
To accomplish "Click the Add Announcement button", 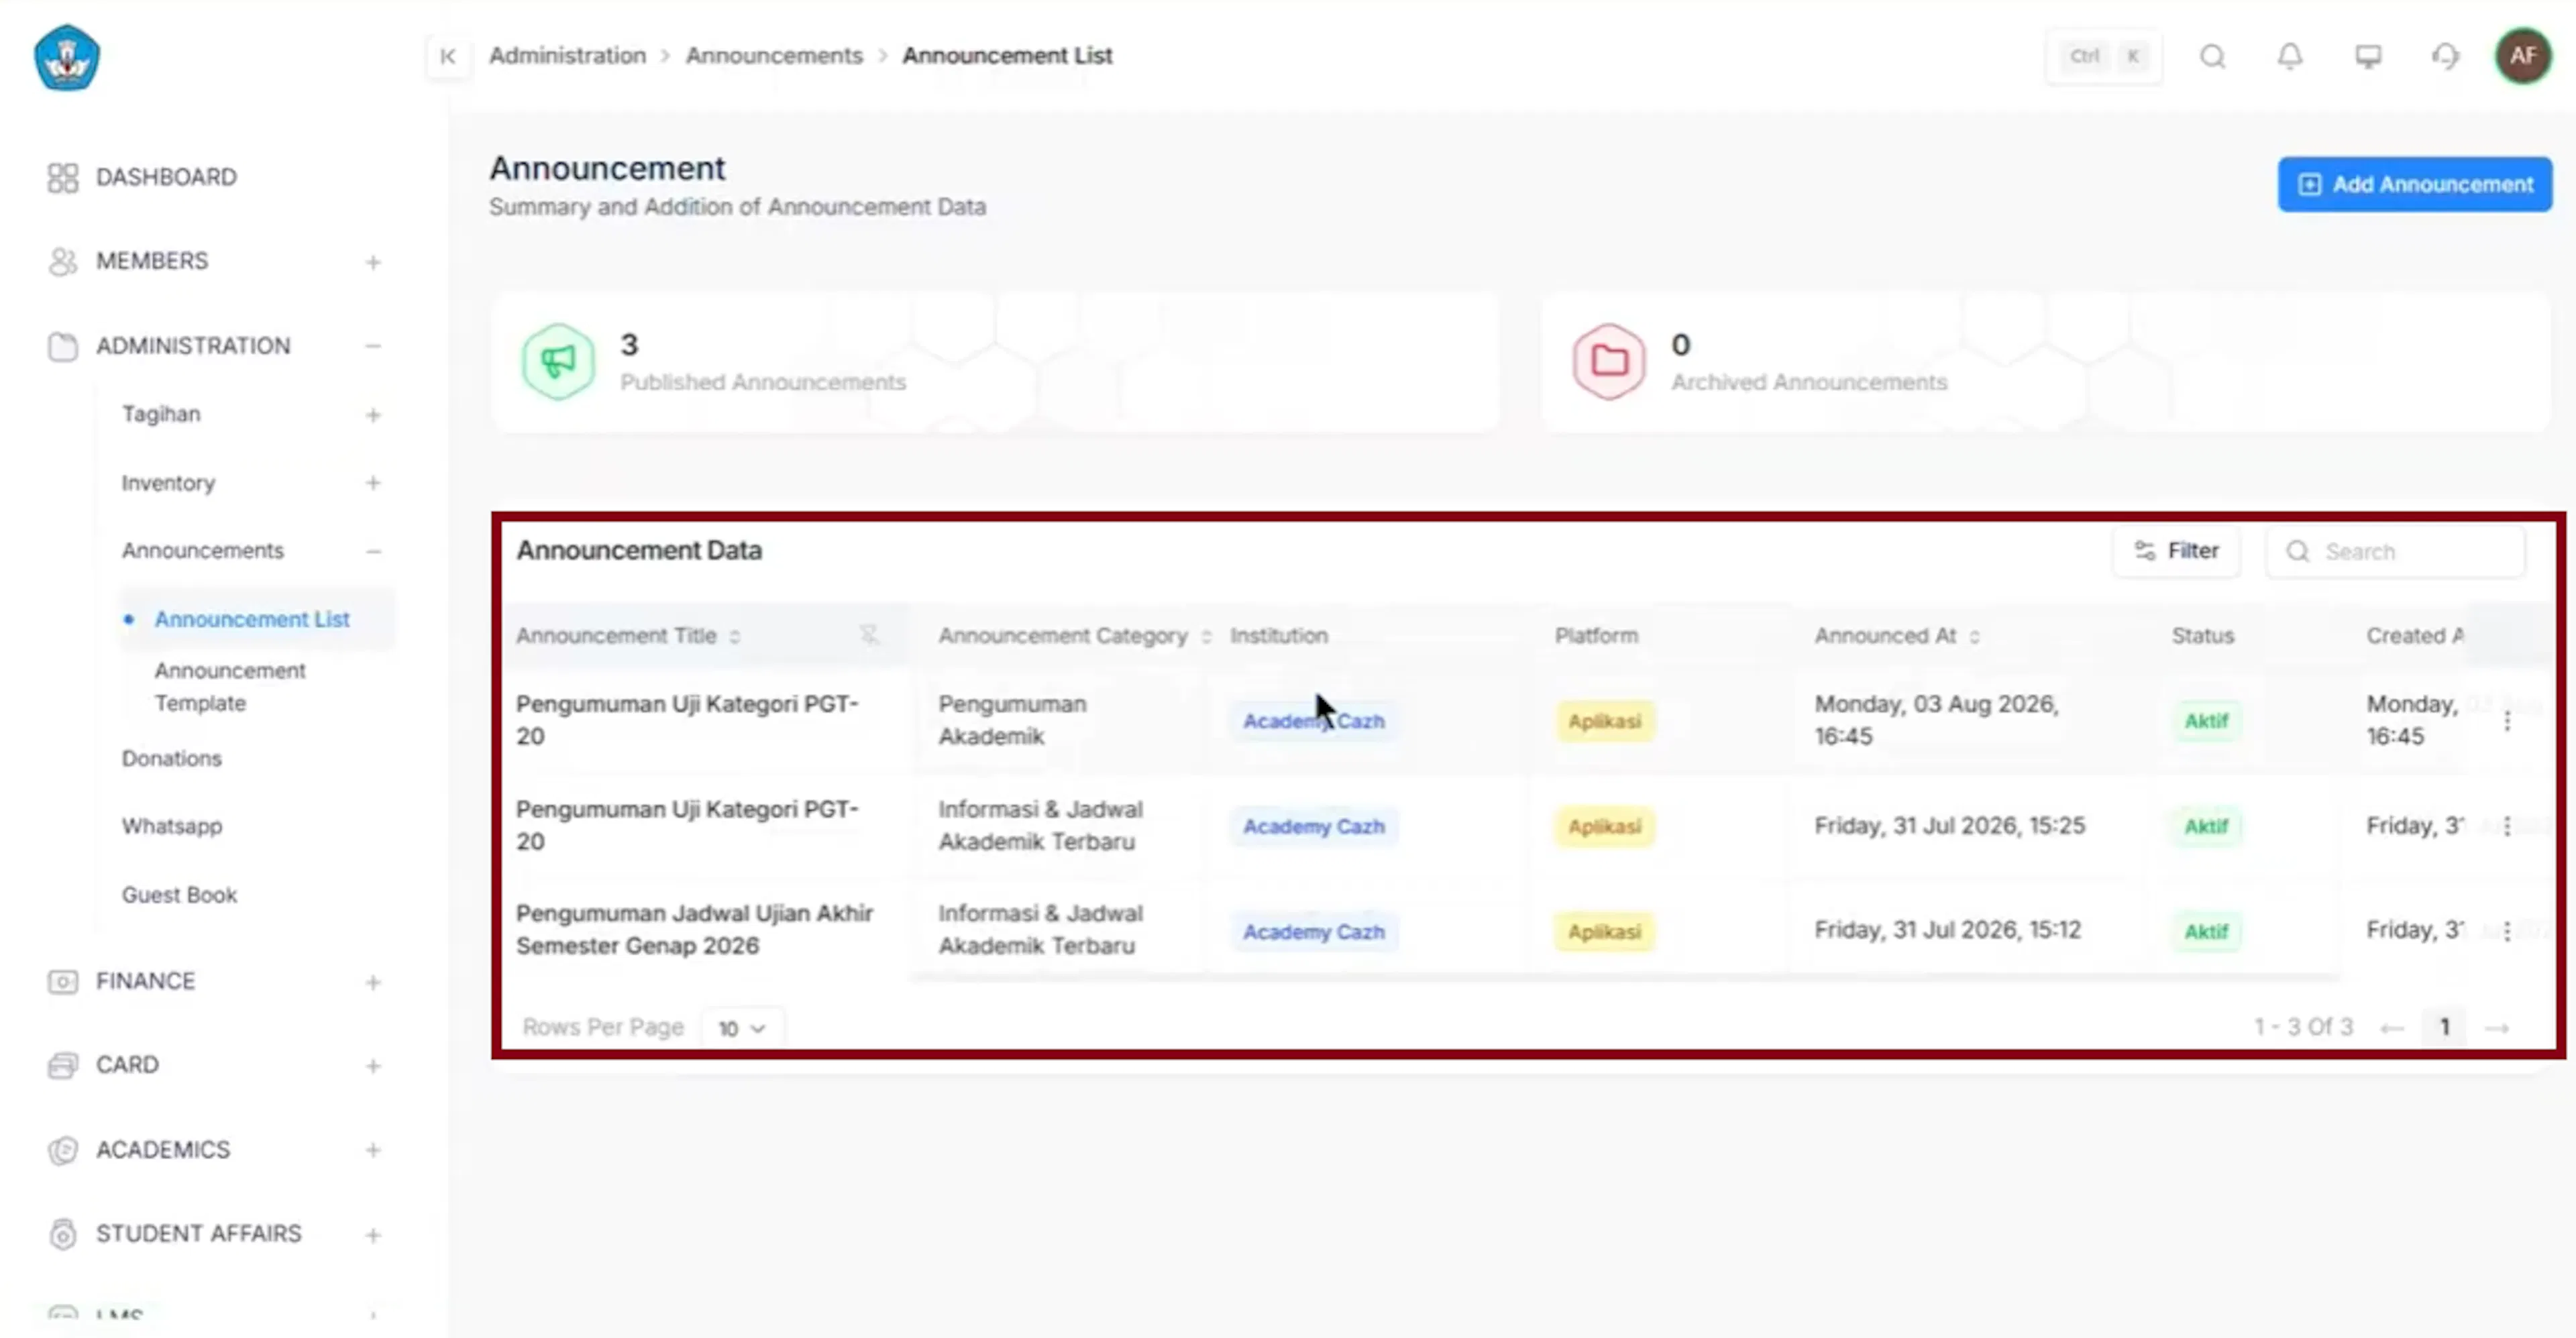I will tap(2415, 184).
